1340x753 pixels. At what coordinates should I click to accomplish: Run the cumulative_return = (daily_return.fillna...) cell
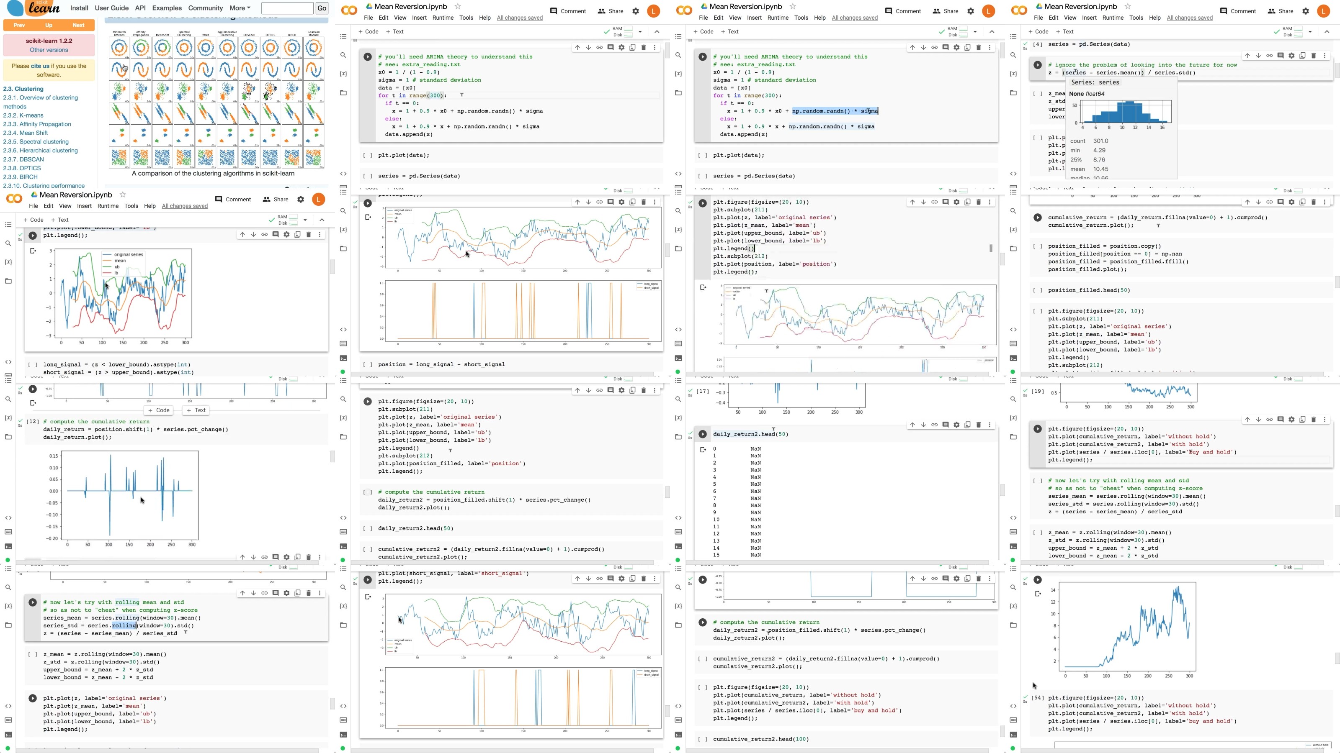click(x=1037, y=218)
